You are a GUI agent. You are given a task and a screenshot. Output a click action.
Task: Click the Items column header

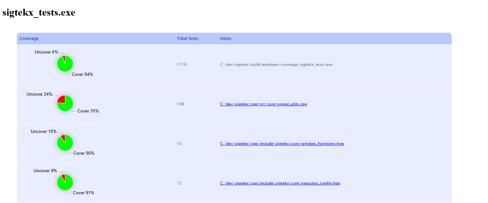pyautogui.click(x=226, y=38)
